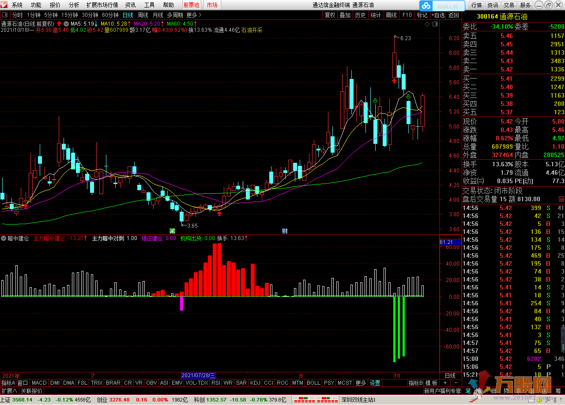This screenshot has width=565, height=405.
Task: Click the 统计 statistics button
Action: tap(376, 15)
